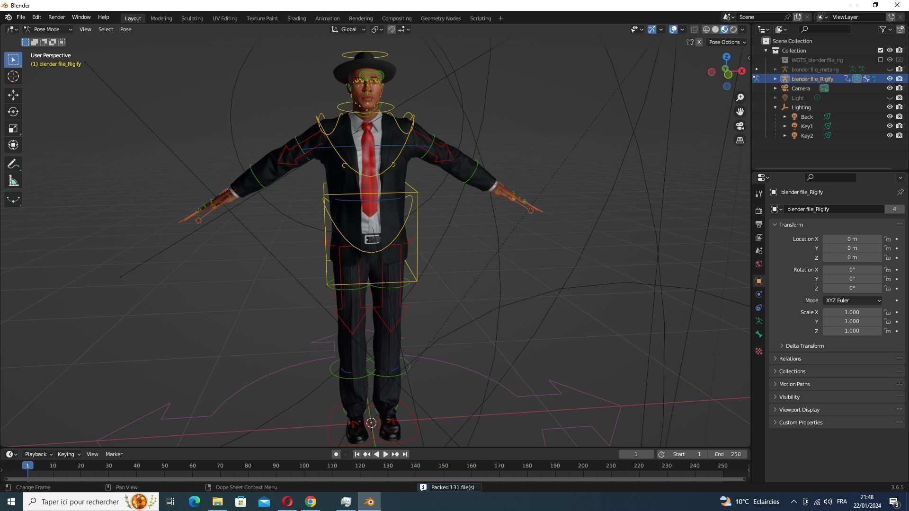The image size is (909, 511).
Task: Open the Pose menu in viewport header
Action: 125,29
